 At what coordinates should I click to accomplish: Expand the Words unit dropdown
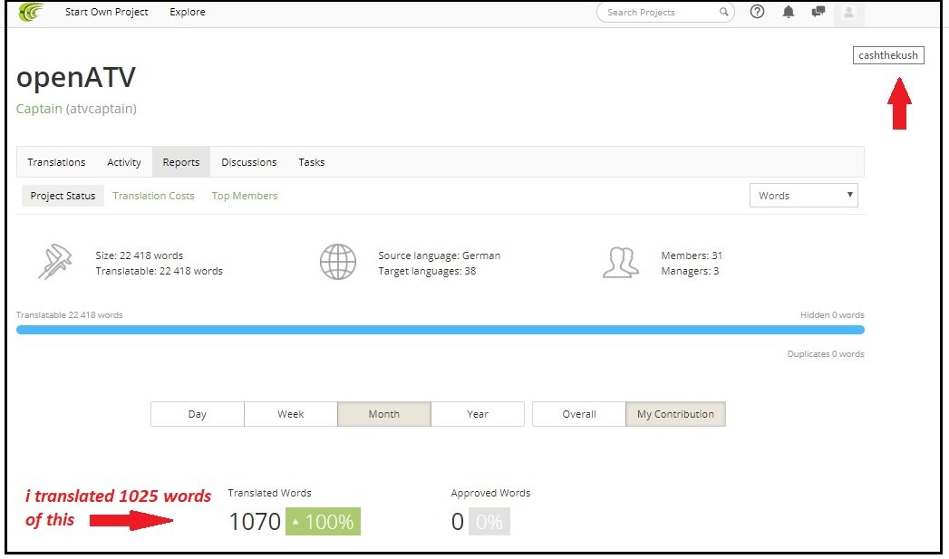804,196
